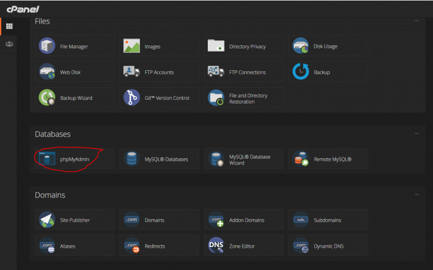Click the Files section heading
433x270 pixels.
point(42,21)
